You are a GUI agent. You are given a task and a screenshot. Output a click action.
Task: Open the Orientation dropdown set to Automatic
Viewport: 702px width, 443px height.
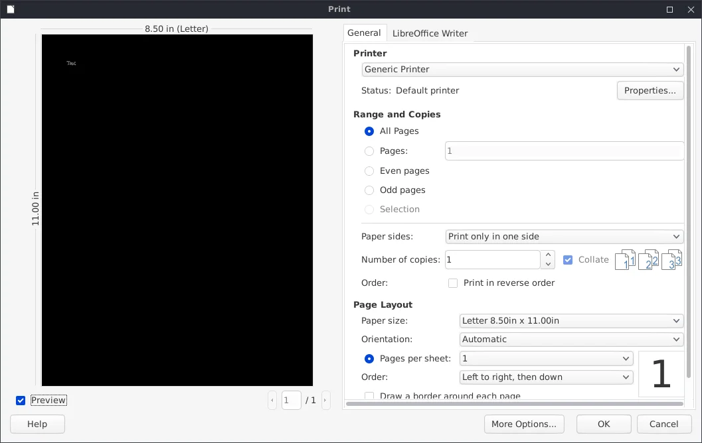571,340
